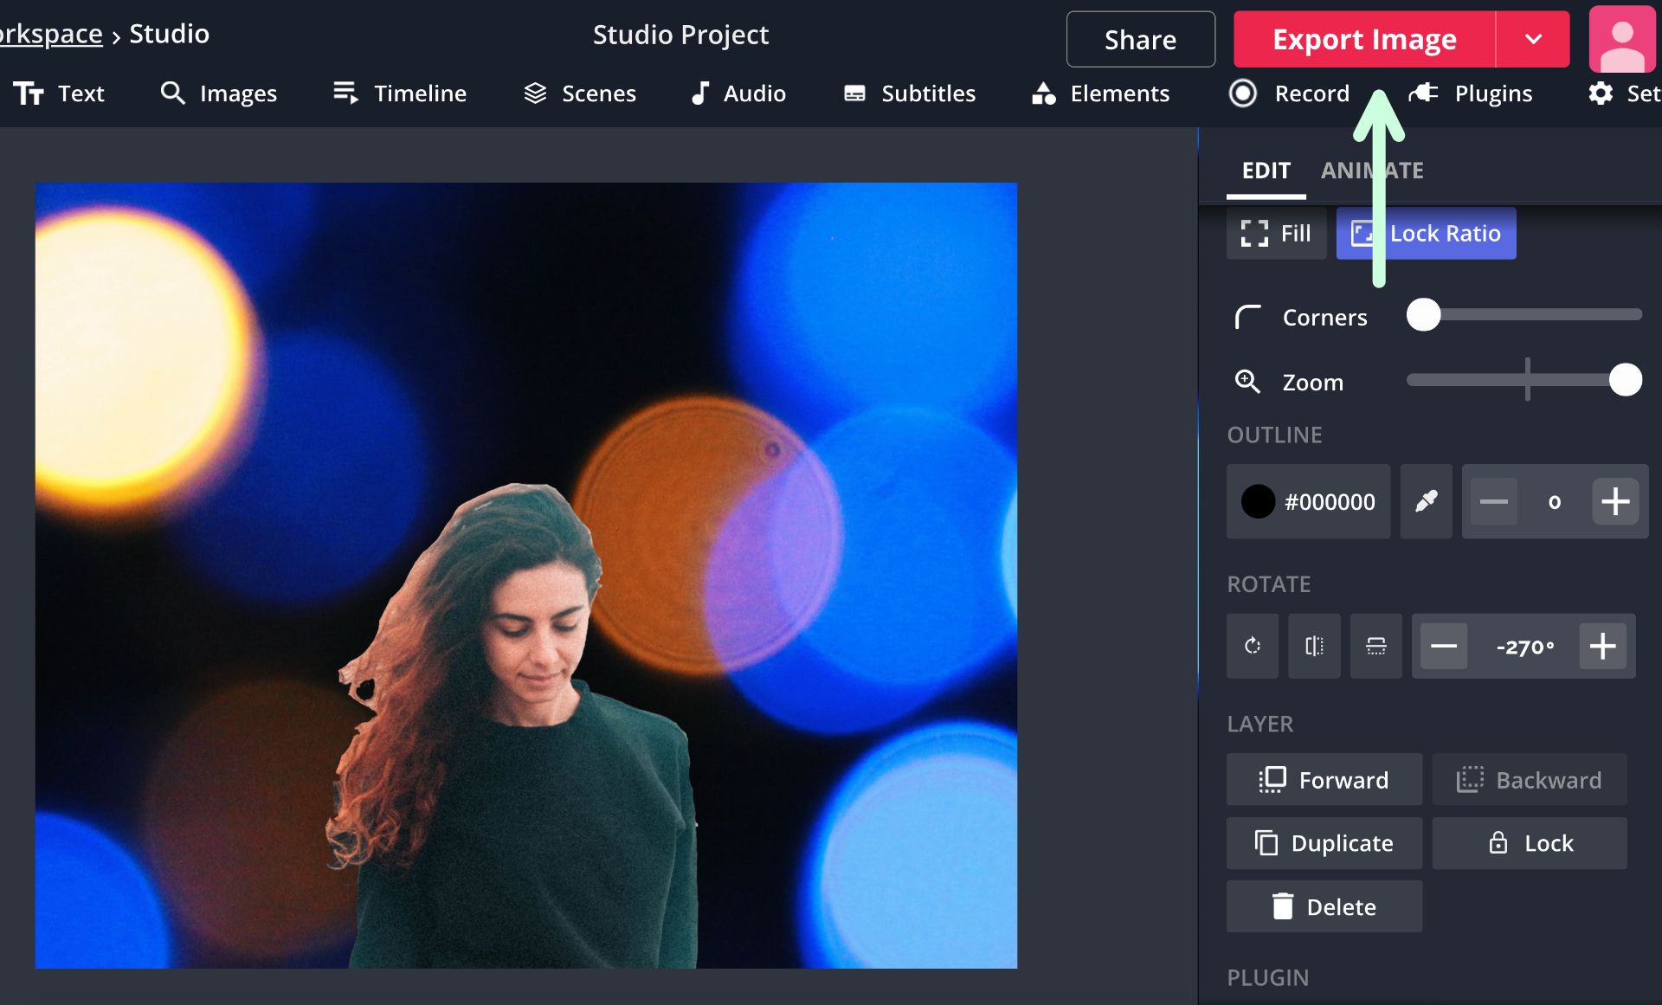This screenshot has width=1662, height=1005.
Task: Open the Scenes panel
Action: point(580,93)
